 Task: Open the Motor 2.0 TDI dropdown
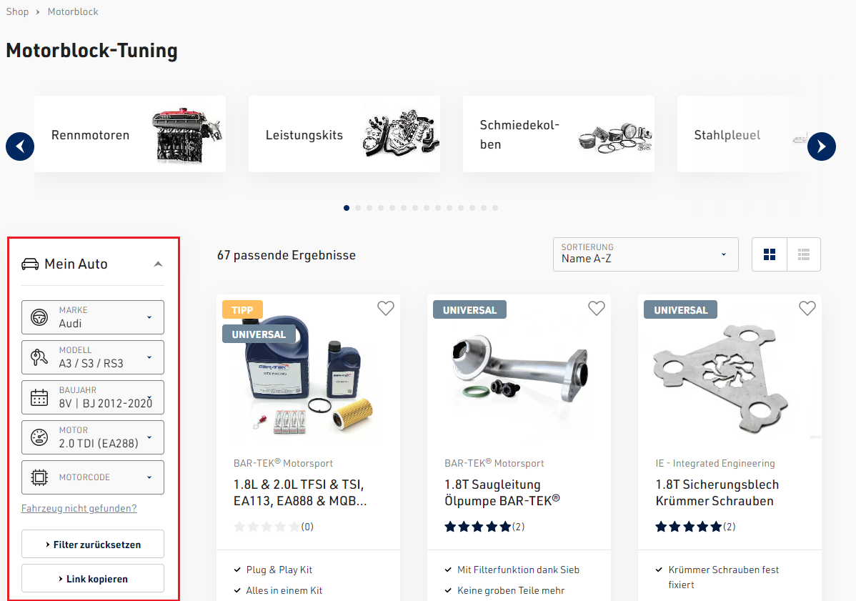tap(93, 437)
